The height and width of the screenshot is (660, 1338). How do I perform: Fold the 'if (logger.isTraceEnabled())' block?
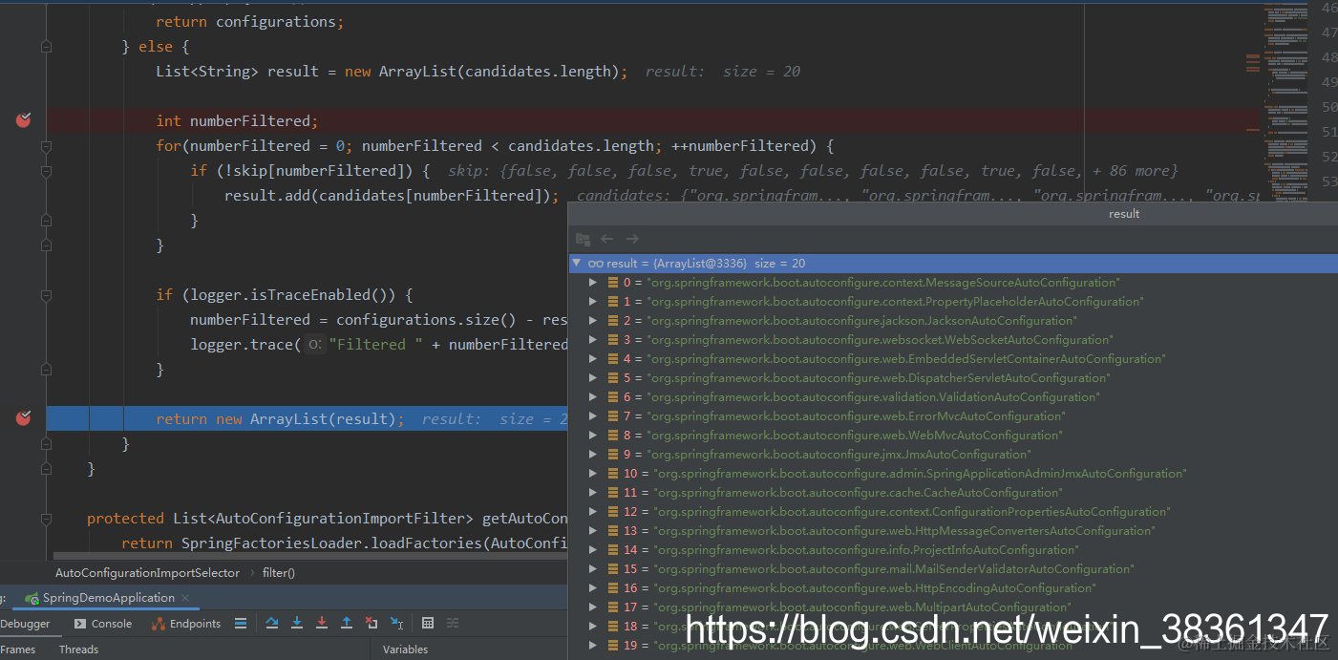(x=46, y=295)
